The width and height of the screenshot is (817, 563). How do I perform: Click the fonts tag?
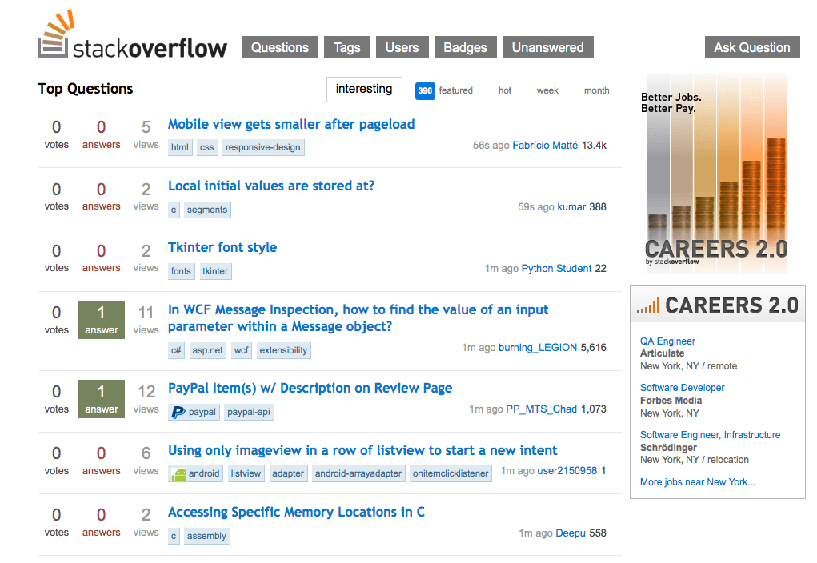pos(182,271)
